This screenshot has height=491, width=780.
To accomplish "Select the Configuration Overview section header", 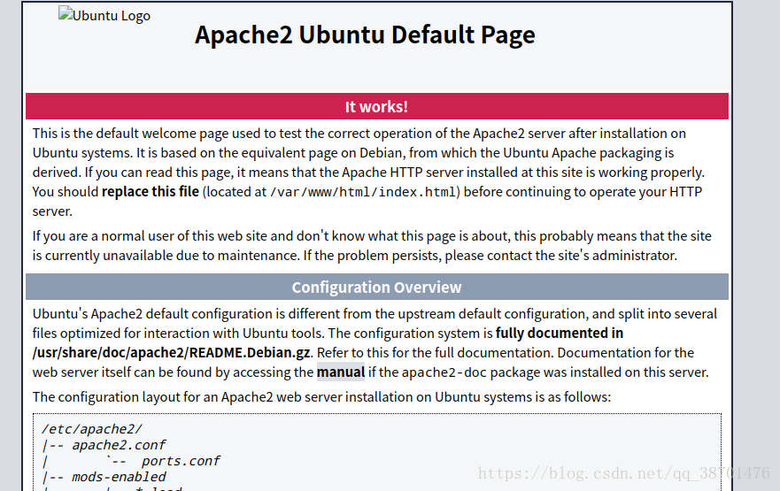I will click(x=376, y=288).
